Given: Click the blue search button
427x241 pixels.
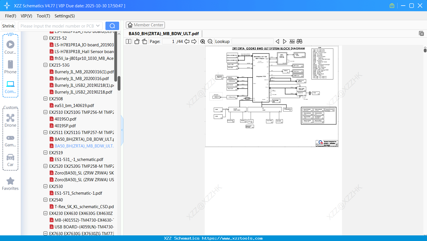Looking at the screenshot, I should (112, 26).
